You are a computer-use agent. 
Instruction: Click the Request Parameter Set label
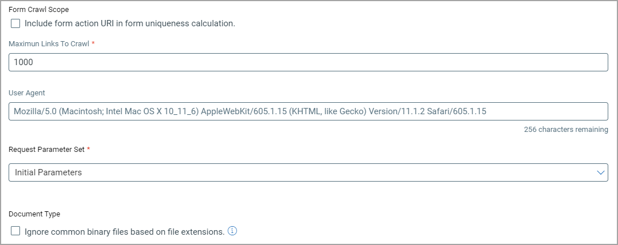pyautogui.click(x=46, y=149)
